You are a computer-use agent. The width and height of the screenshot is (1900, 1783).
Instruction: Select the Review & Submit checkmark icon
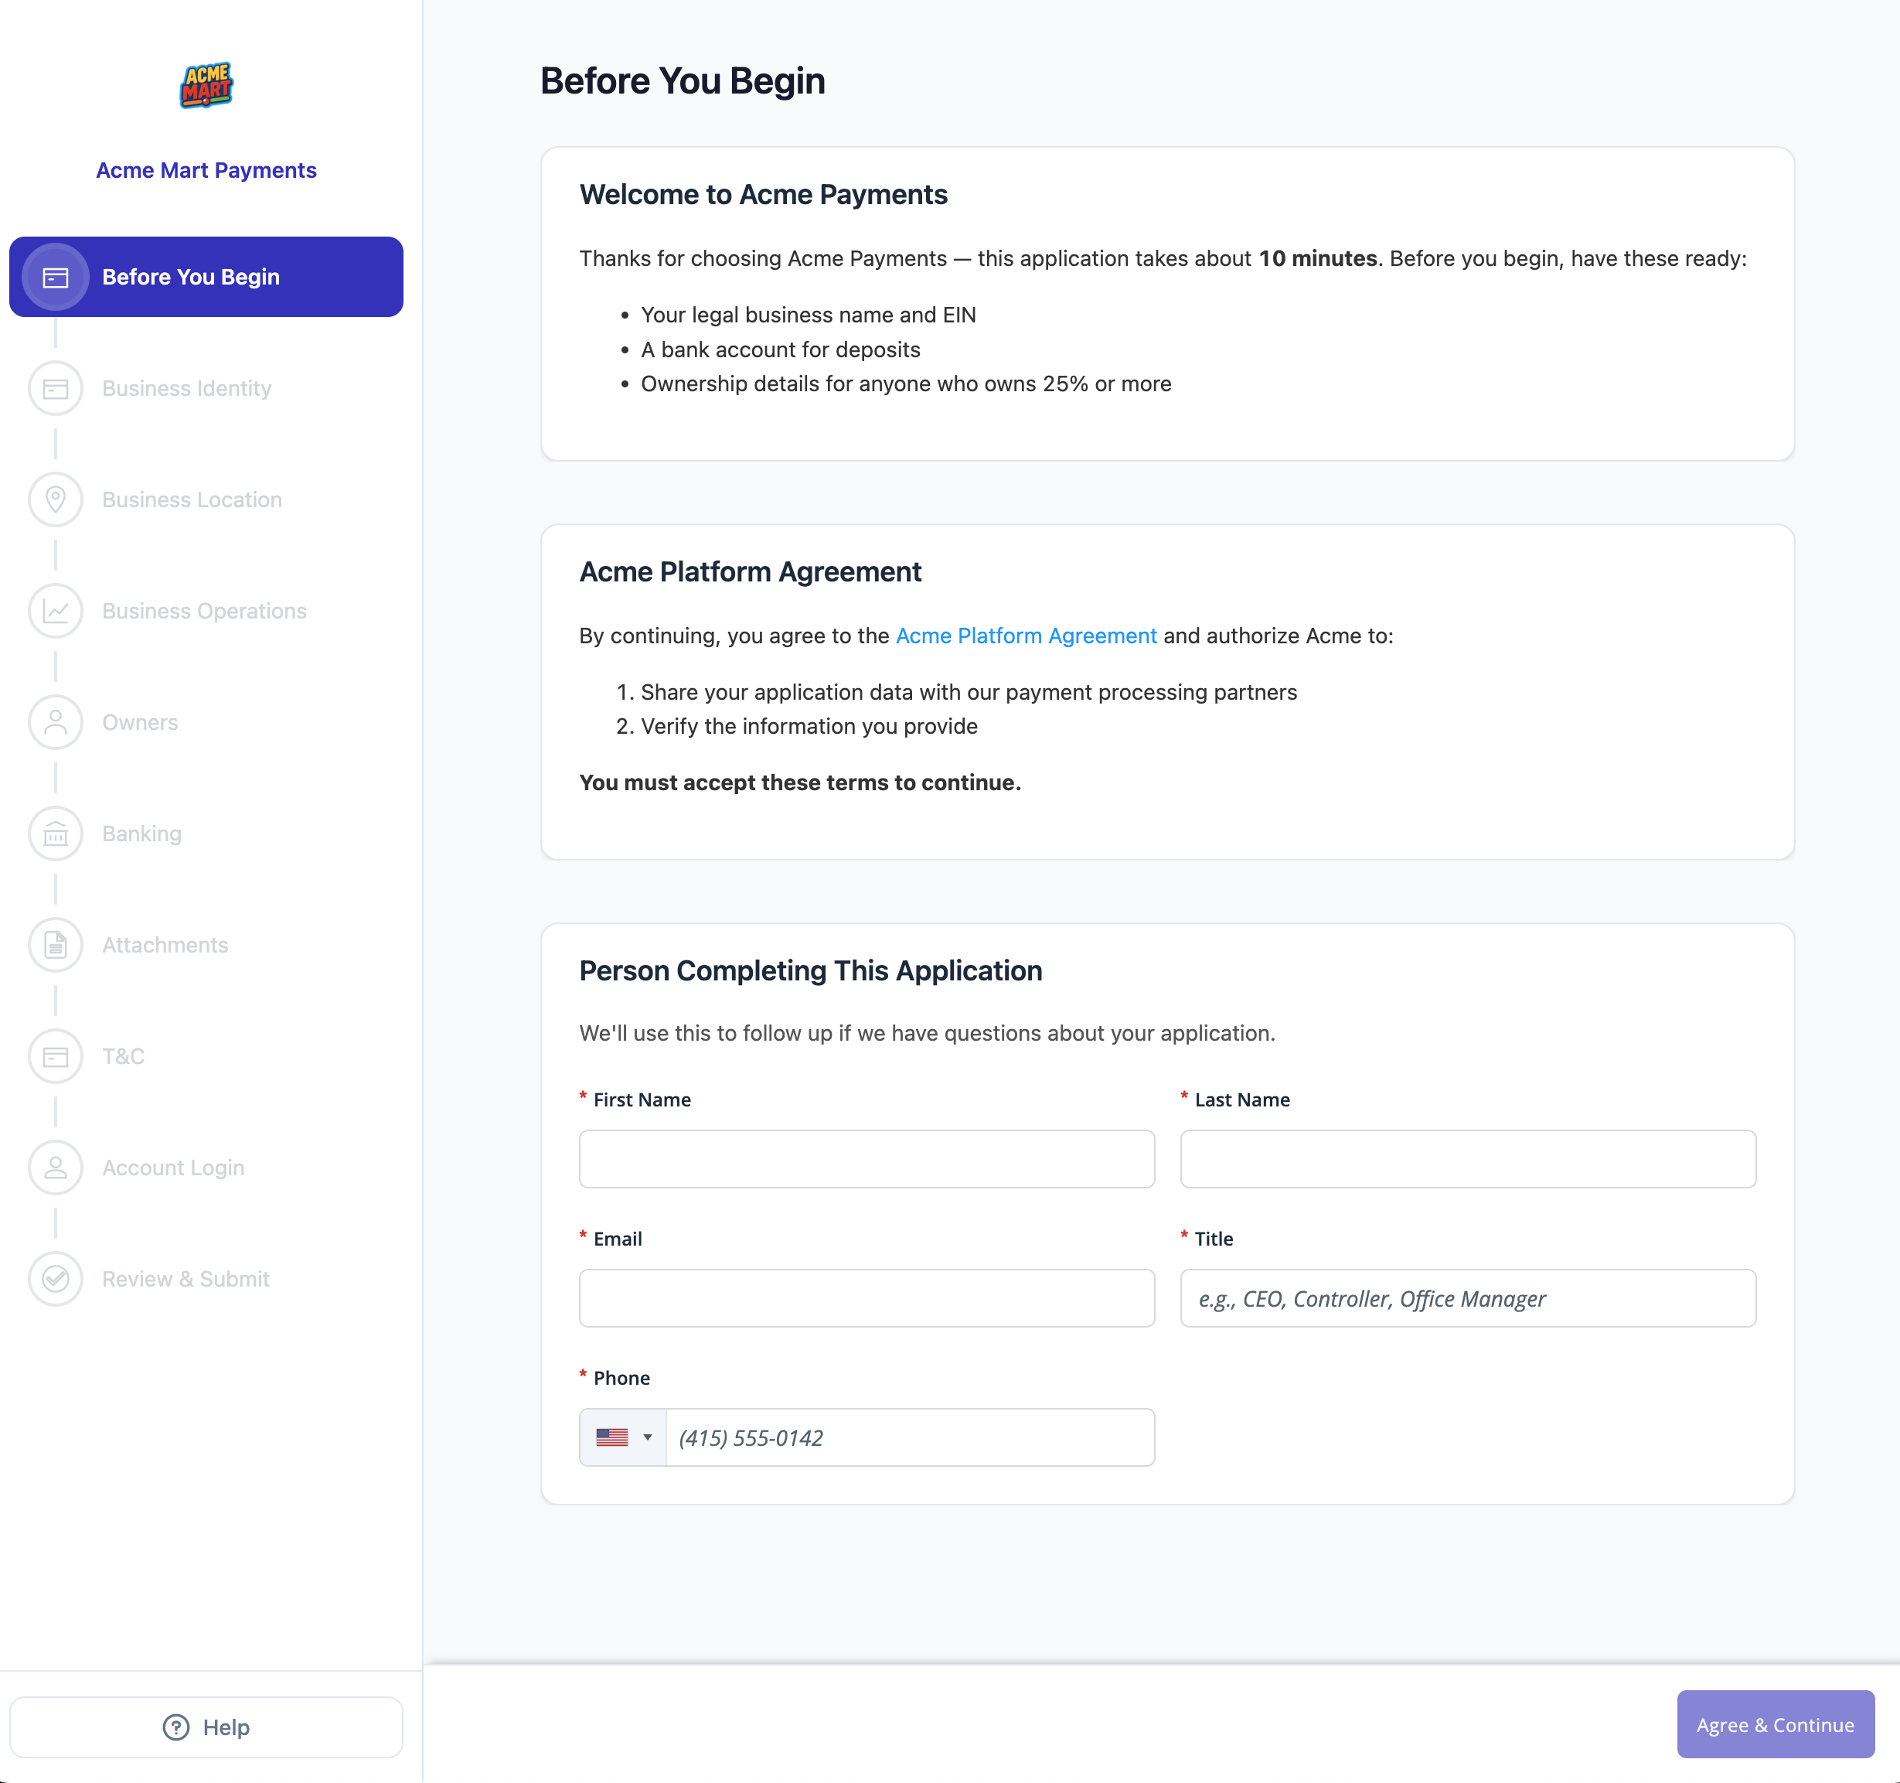56,1278
